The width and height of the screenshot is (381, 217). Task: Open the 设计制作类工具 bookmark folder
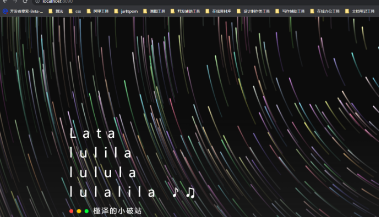253,11
